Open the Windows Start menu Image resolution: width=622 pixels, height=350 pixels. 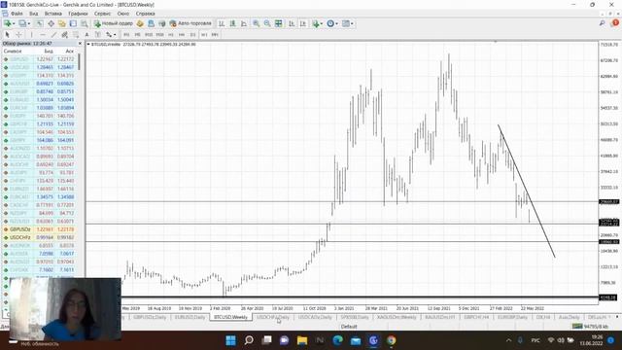point(230,340)
